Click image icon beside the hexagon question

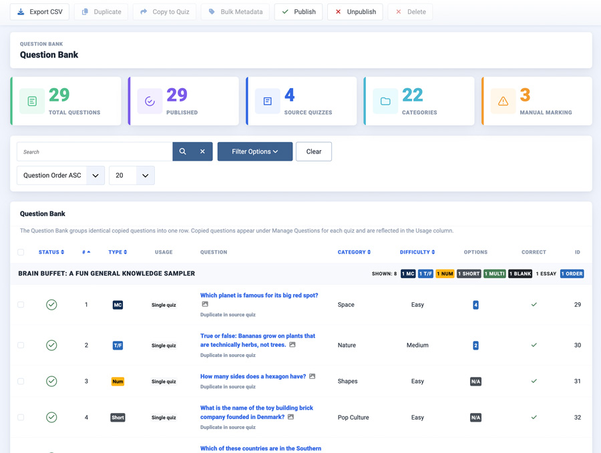coord(312,376)
